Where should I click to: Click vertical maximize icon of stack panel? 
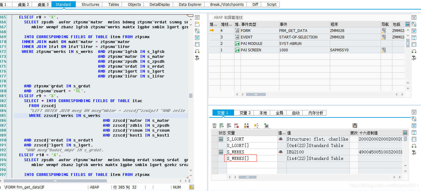coord(414,38)
